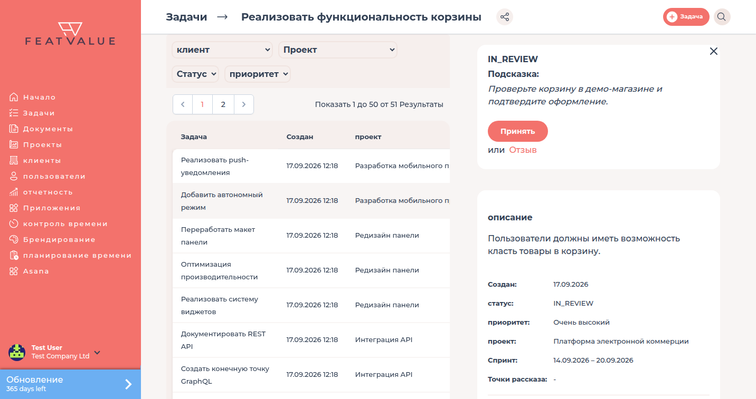Select page 1 in pagination

[202, 104]
